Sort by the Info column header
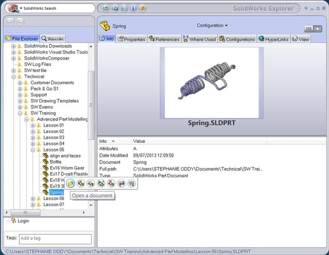 point(114,141)
